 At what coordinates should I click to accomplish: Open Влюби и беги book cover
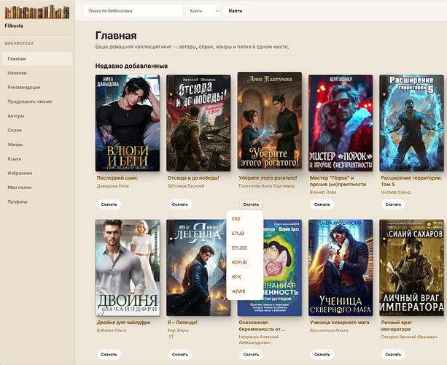click(x=128, y=123)
